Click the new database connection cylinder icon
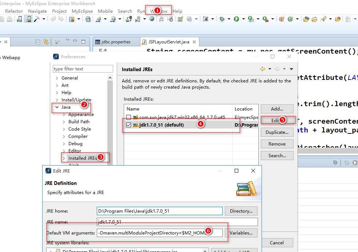This screenshot has height=252, width=358. [72, 19]
